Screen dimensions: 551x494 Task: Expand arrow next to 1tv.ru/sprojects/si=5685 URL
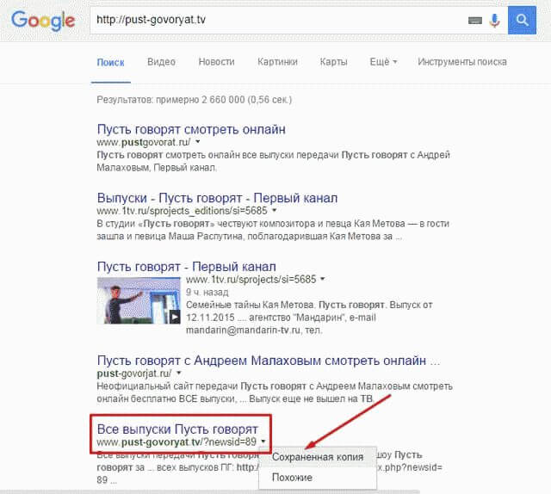tap(323, 279)
